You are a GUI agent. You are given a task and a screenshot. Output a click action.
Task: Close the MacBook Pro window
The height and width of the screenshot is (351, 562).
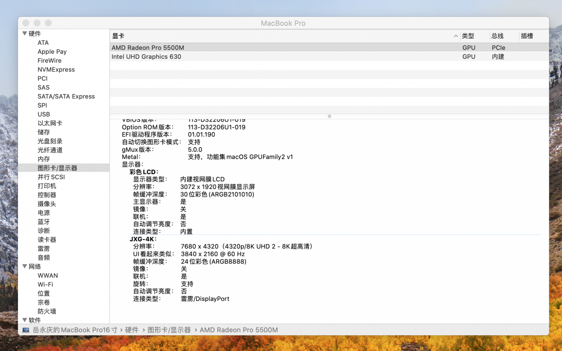click(26, 23)
